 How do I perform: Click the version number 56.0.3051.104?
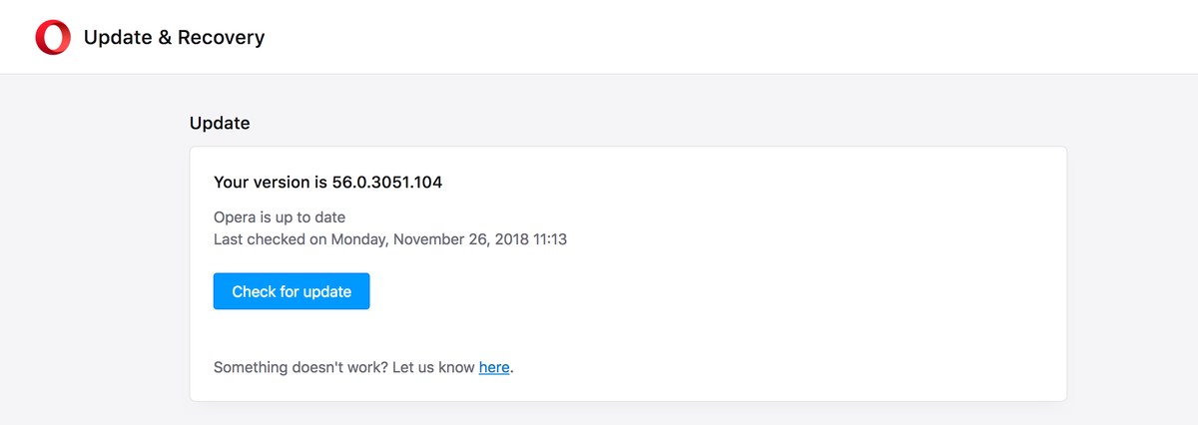(386, 183)
